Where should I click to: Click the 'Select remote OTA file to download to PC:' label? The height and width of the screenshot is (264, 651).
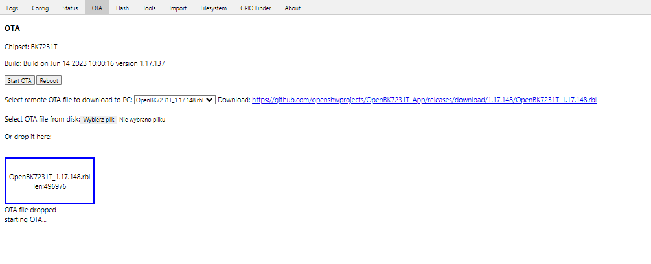(x=69, y=100)
